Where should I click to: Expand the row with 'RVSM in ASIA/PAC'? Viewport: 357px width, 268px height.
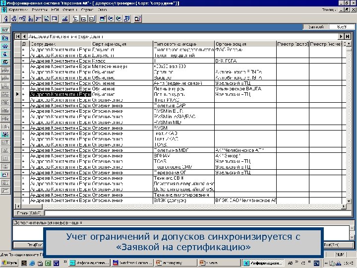[23, 117]
